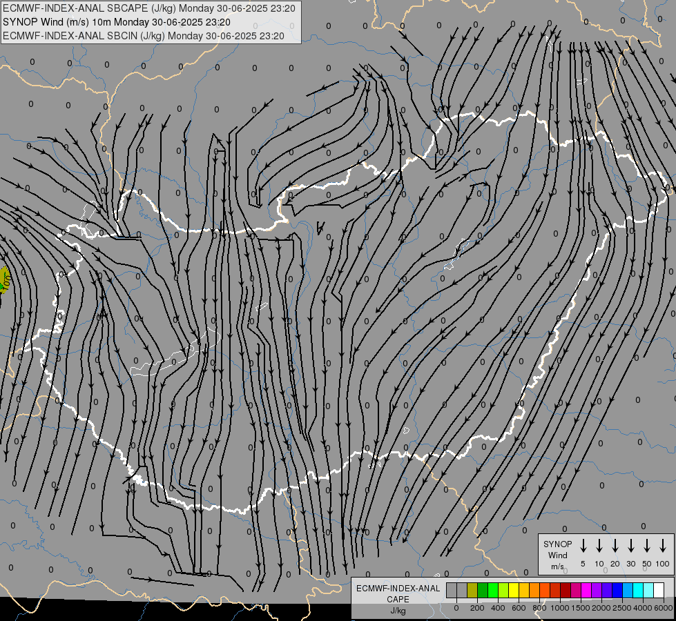Select the red-orange swatch right of the 800 tick
The height and width of the screenshot is (621, 676).
(x=545, y=590)
